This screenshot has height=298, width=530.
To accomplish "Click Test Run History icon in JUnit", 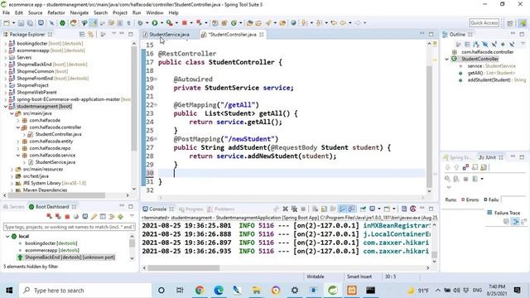I will click(475, 179).
